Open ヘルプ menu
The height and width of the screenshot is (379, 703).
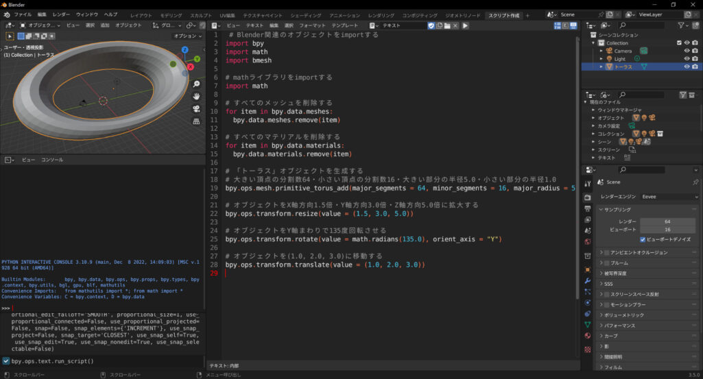click(x=110, y=15)
